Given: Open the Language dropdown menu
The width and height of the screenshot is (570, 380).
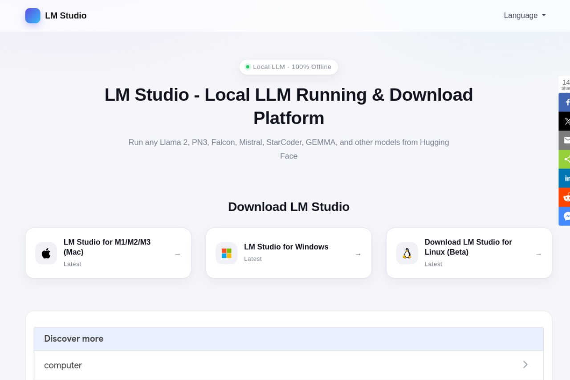Looking at the screenshot, I should [525, 16].
